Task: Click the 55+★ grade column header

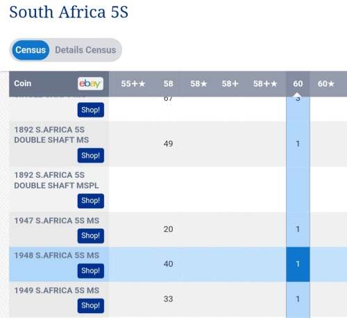Action: pyautogui.click(x=133, y=83)
